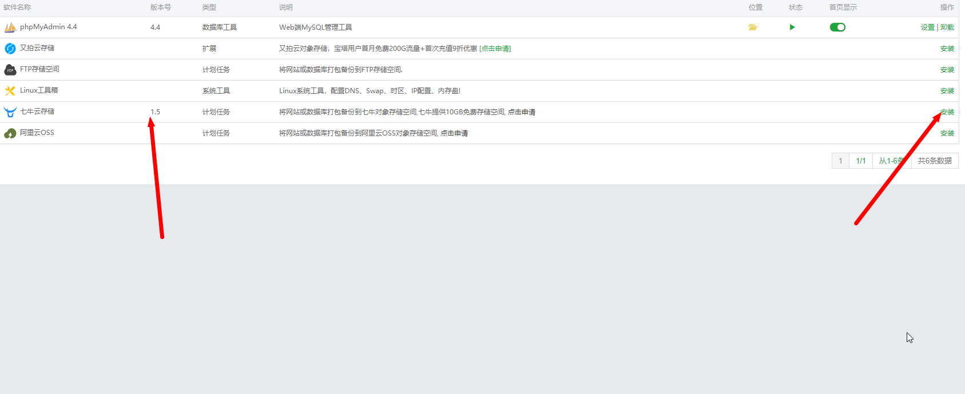Click 扩展 type cell
965x394 pixels.
(209, 49)
